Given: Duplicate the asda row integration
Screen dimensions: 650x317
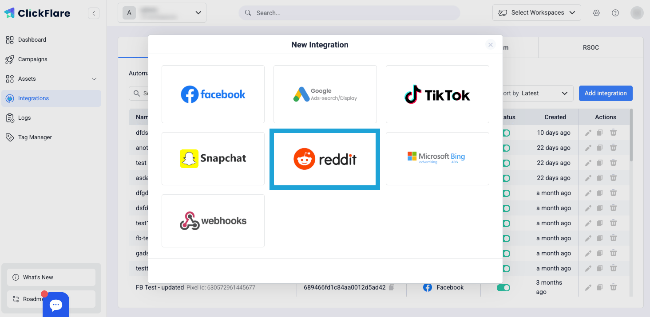Looking at the screenshot, I should [600, 178].
